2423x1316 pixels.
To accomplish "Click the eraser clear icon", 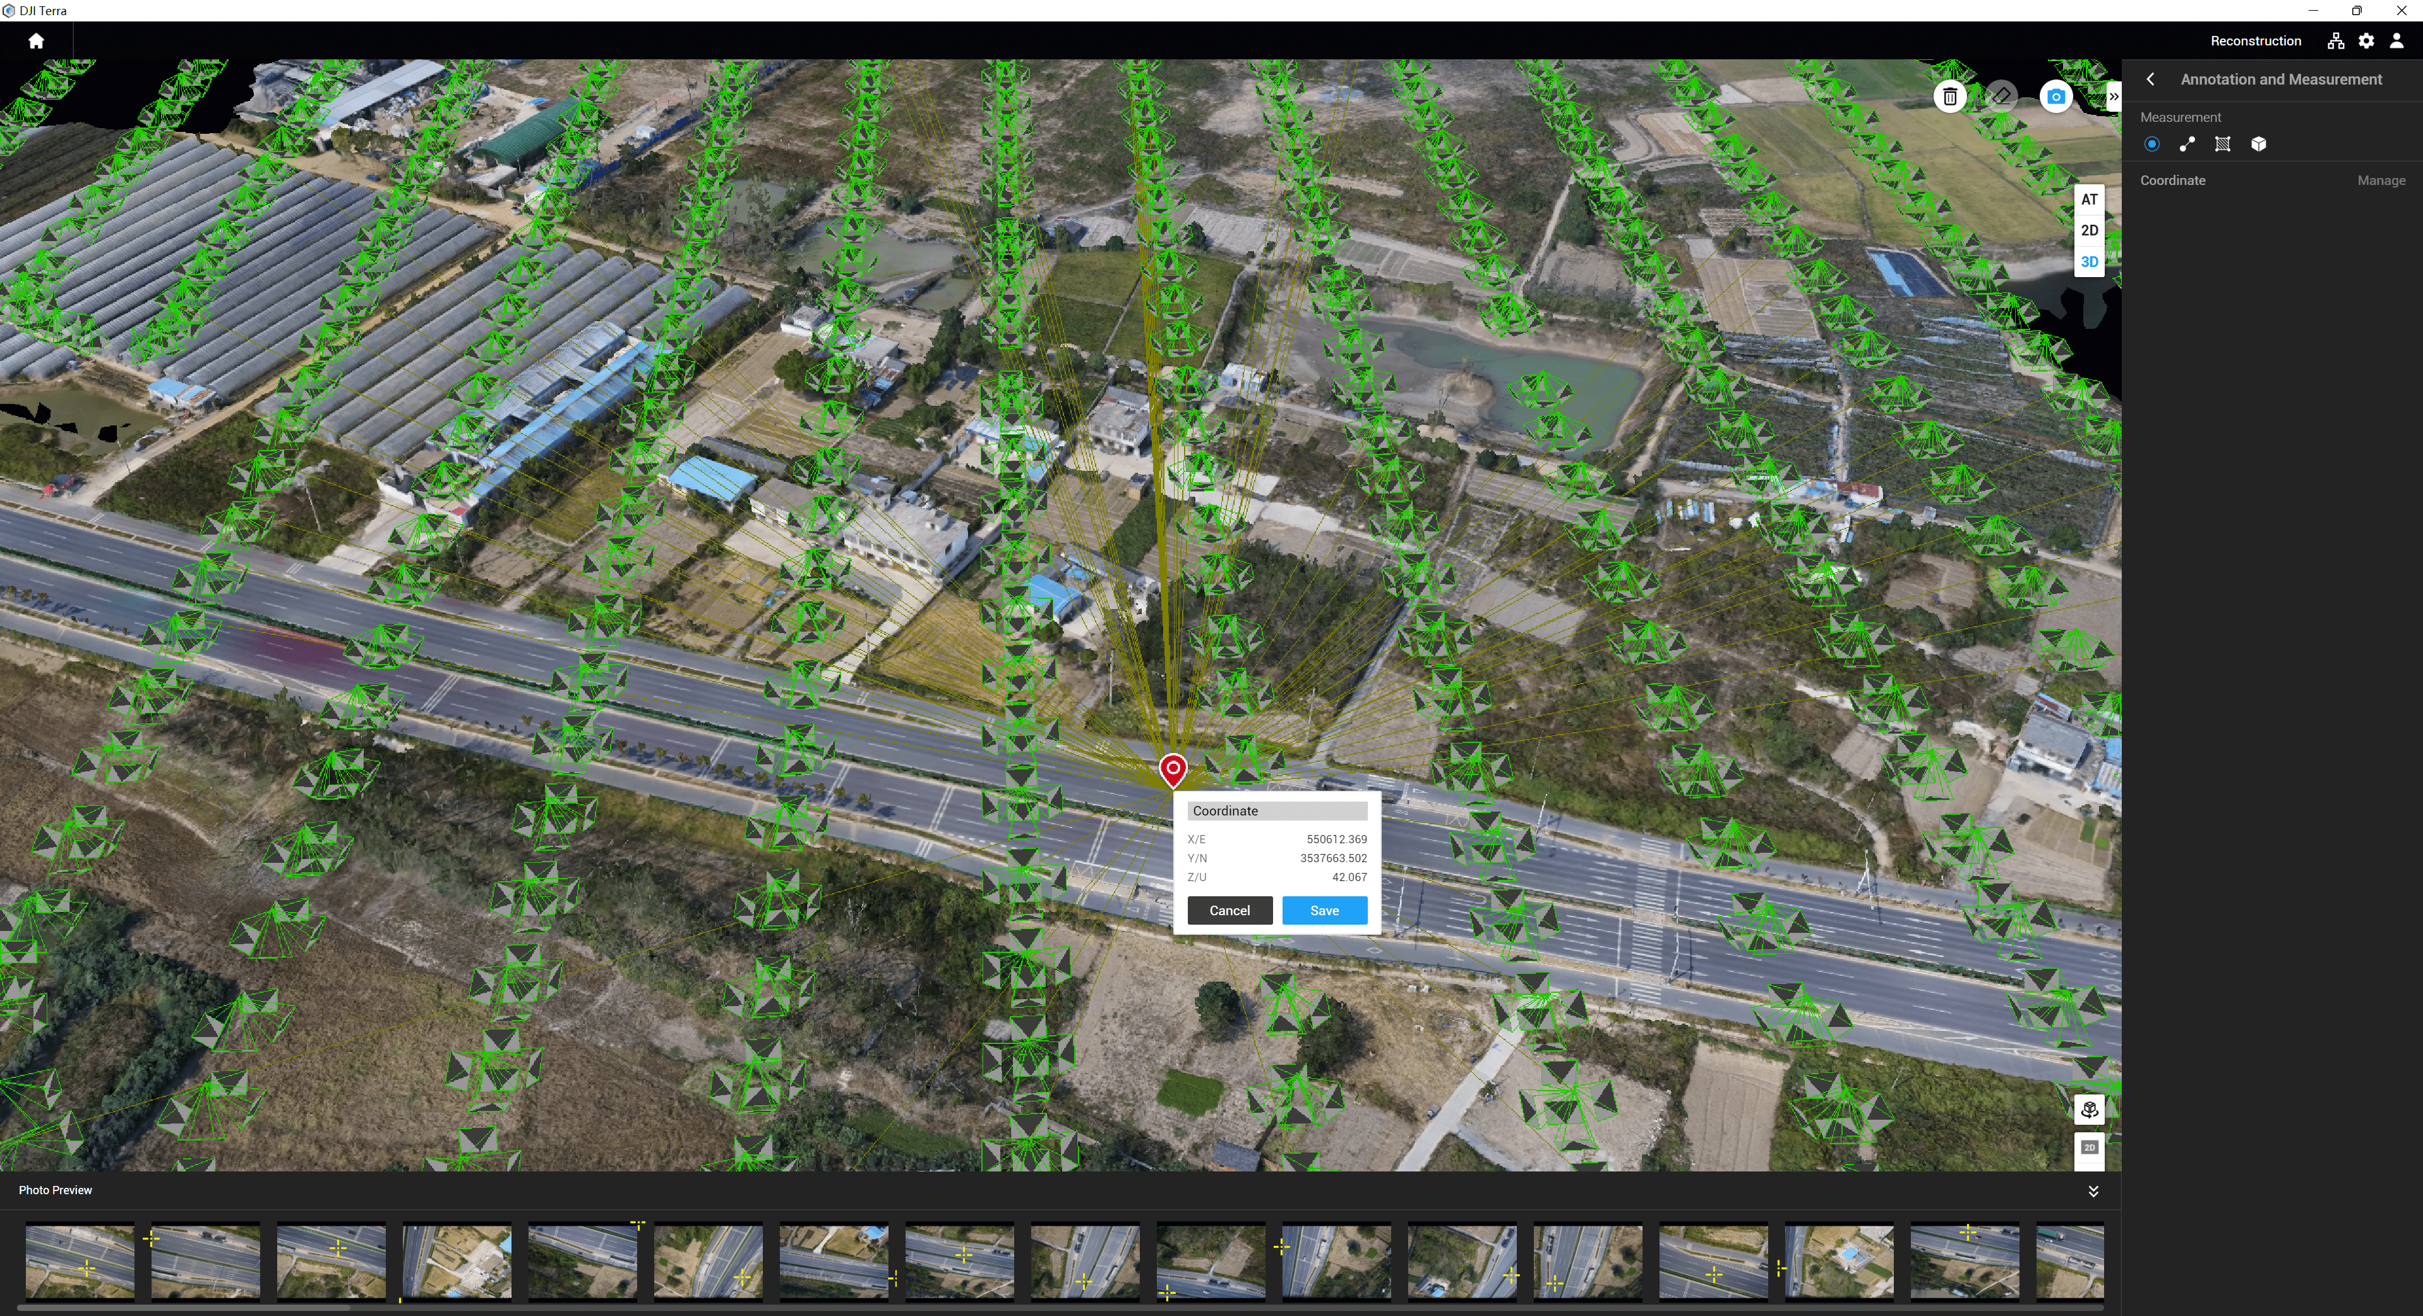I will point(2002,97).
